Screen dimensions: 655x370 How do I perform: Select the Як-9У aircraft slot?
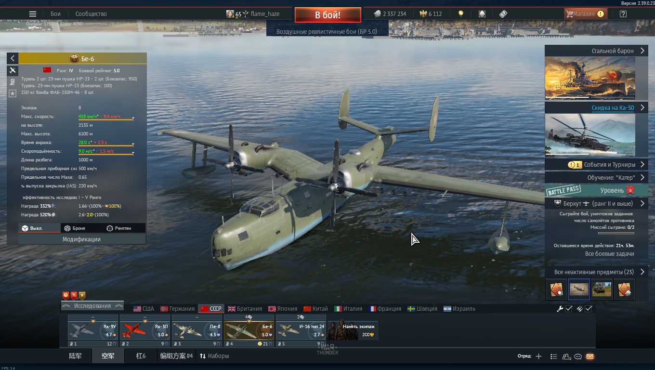click(93, 330)
